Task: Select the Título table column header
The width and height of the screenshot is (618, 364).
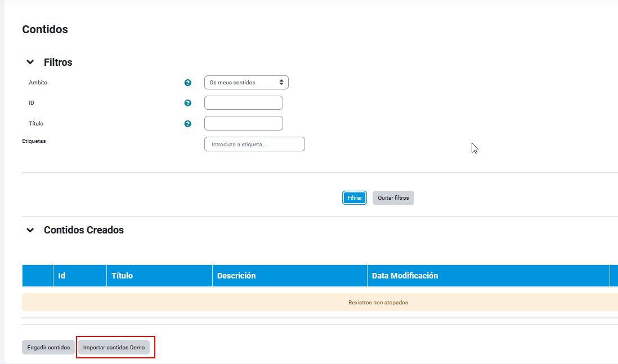Action: [x=122, y=276]
